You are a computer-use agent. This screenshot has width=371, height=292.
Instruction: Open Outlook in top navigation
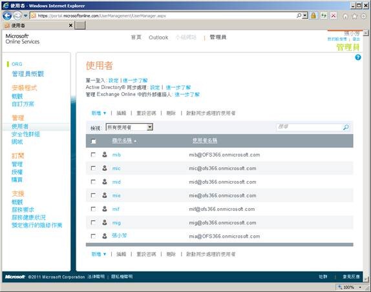[158, 37]
